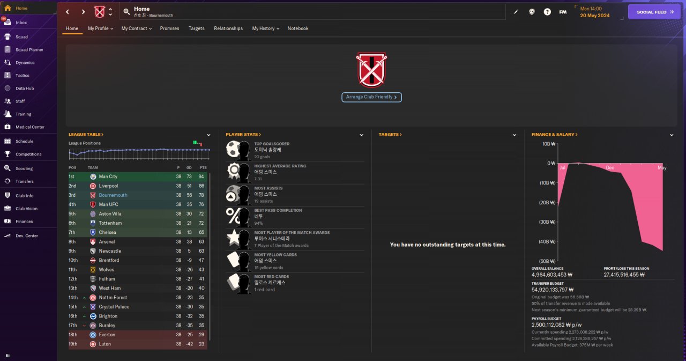Open the Home sidebar icon

(8, 8)
